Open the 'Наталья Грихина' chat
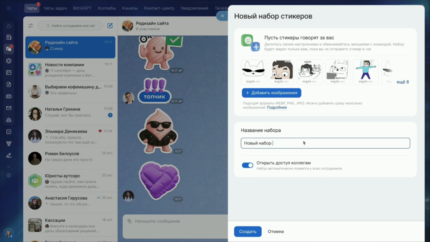The height and width of the screenshot is (242, 430). (70, 112)
